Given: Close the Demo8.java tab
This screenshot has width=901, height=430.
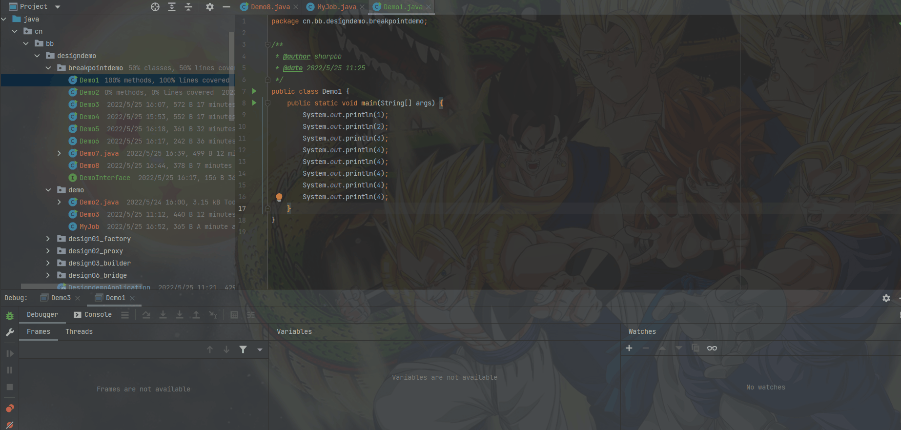Looking at the screenshot, I should coord(296,7).
